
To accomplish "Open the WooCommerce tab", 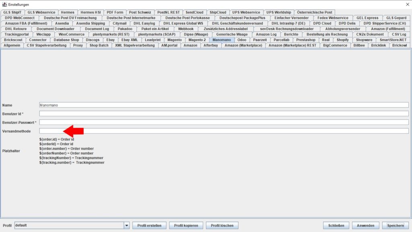I will [72, 35].
